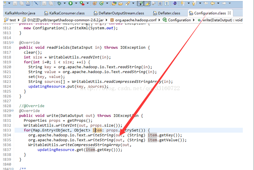
Task: Click readCompressedStringArray on line 2823
Action: (x=133, y=81)
